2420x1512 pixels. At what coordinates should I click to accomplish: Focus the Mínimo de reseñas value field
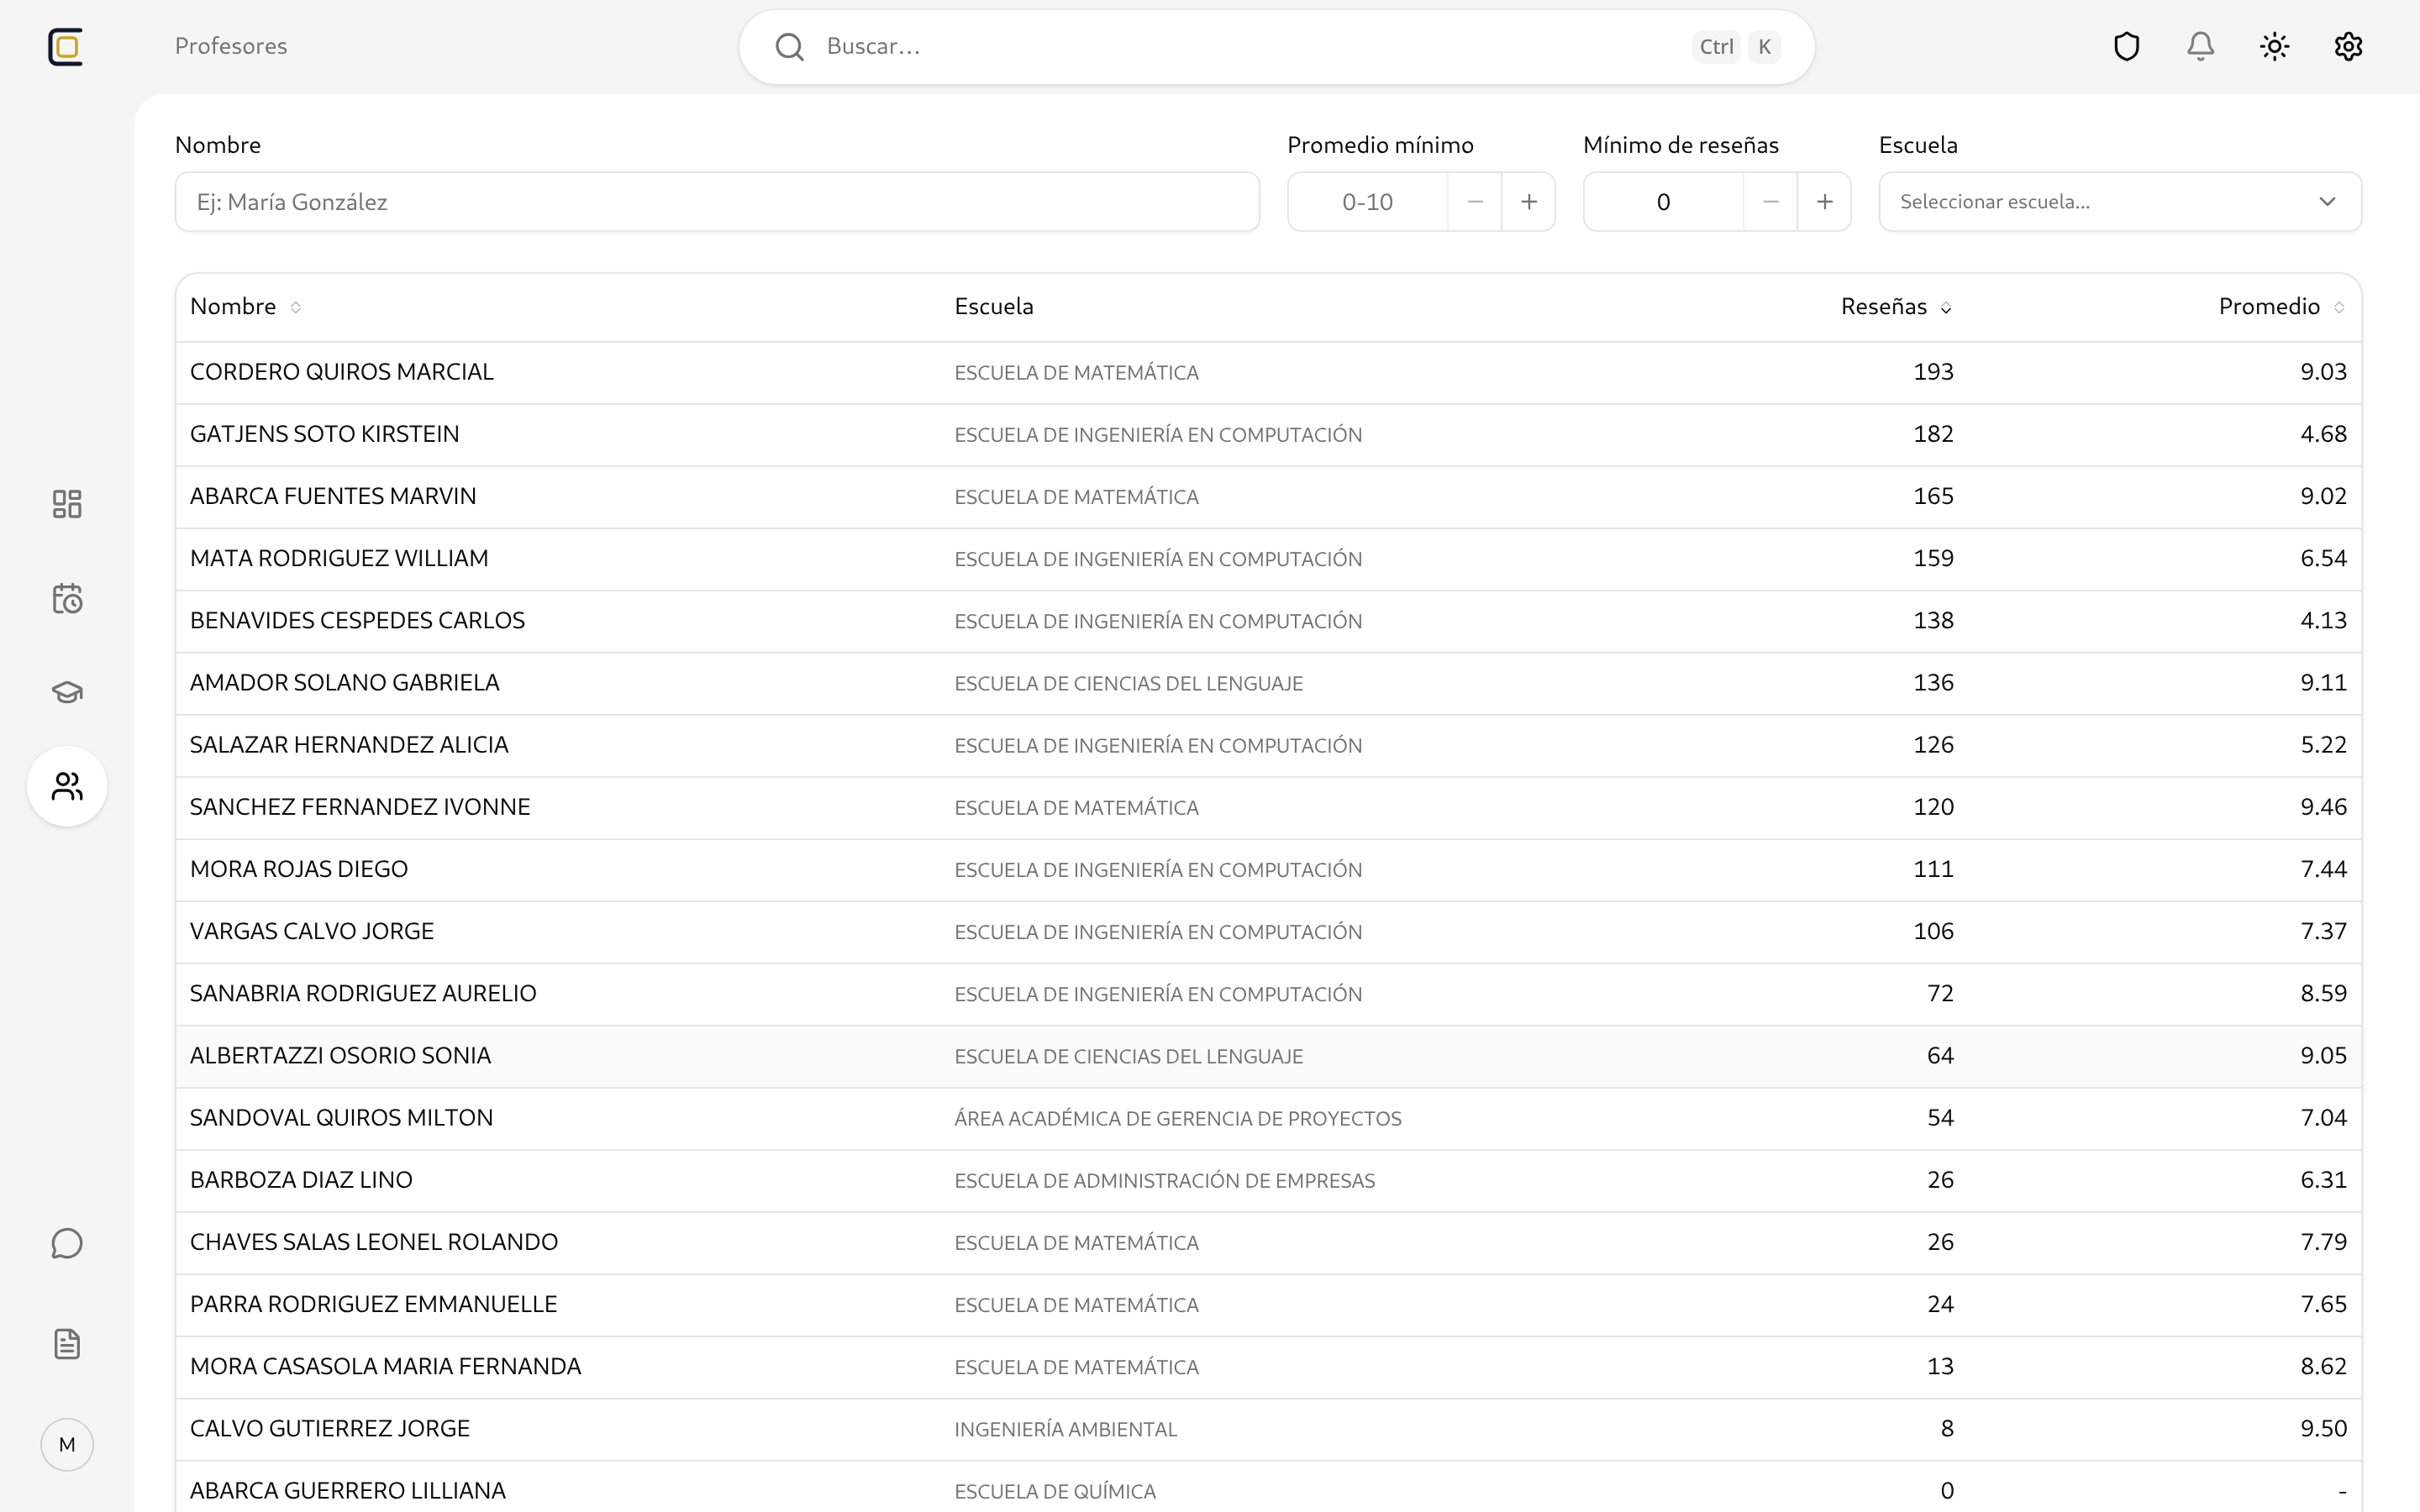click(1664, 202)
